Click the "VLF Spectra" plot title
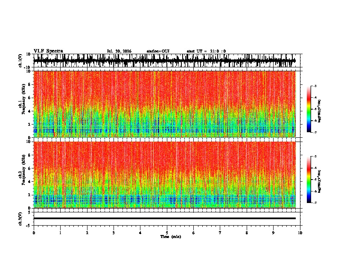The width and height of the screenshot is (338, 261). (x=48, y=51)
